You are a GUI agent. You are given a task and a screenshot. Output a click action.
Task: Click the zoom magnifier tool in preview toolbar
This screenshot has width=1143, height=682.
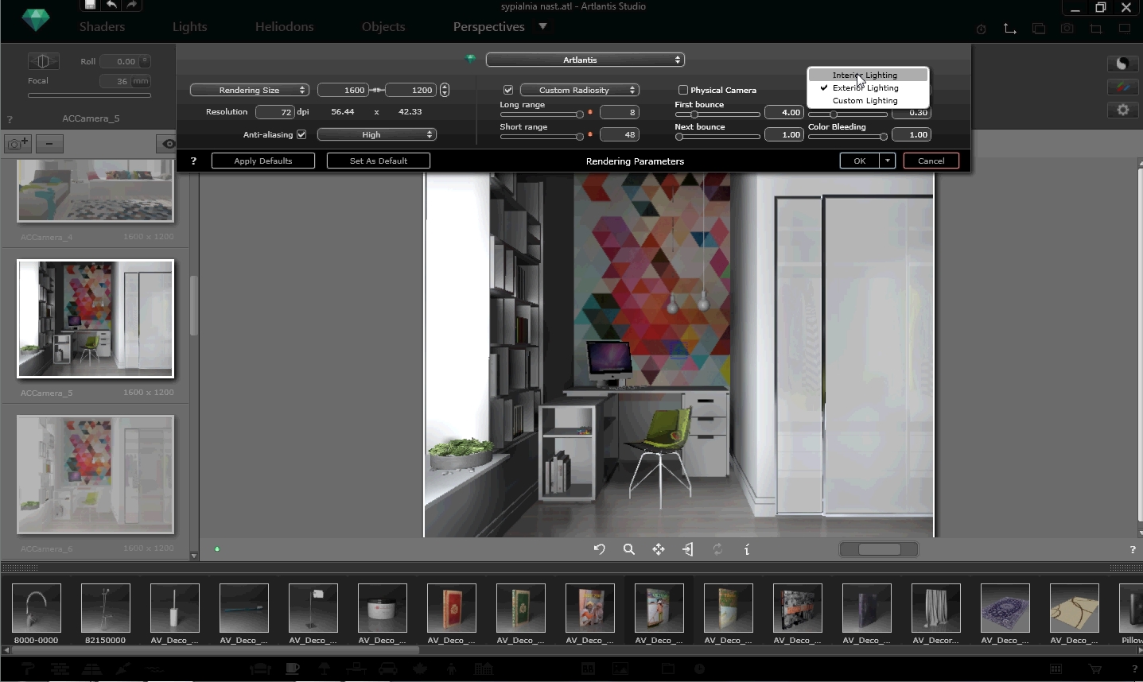628,549
